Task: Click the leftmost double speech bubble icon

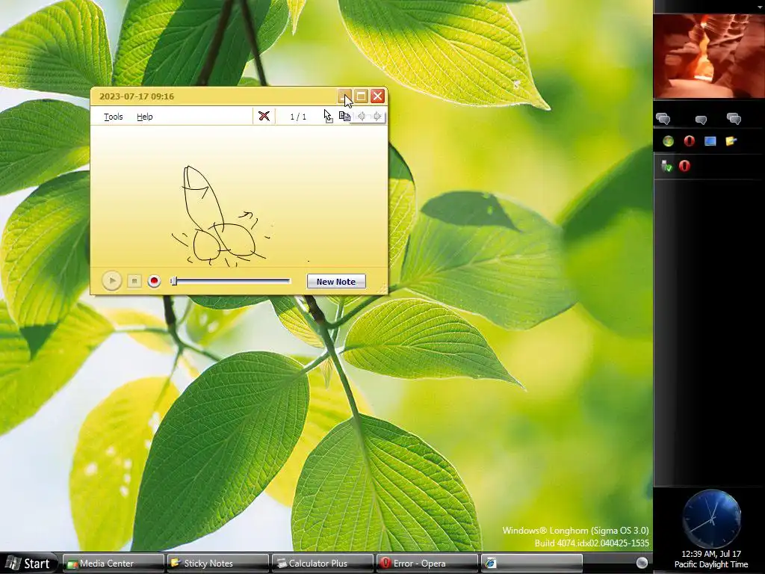Action: pos(663,119)
